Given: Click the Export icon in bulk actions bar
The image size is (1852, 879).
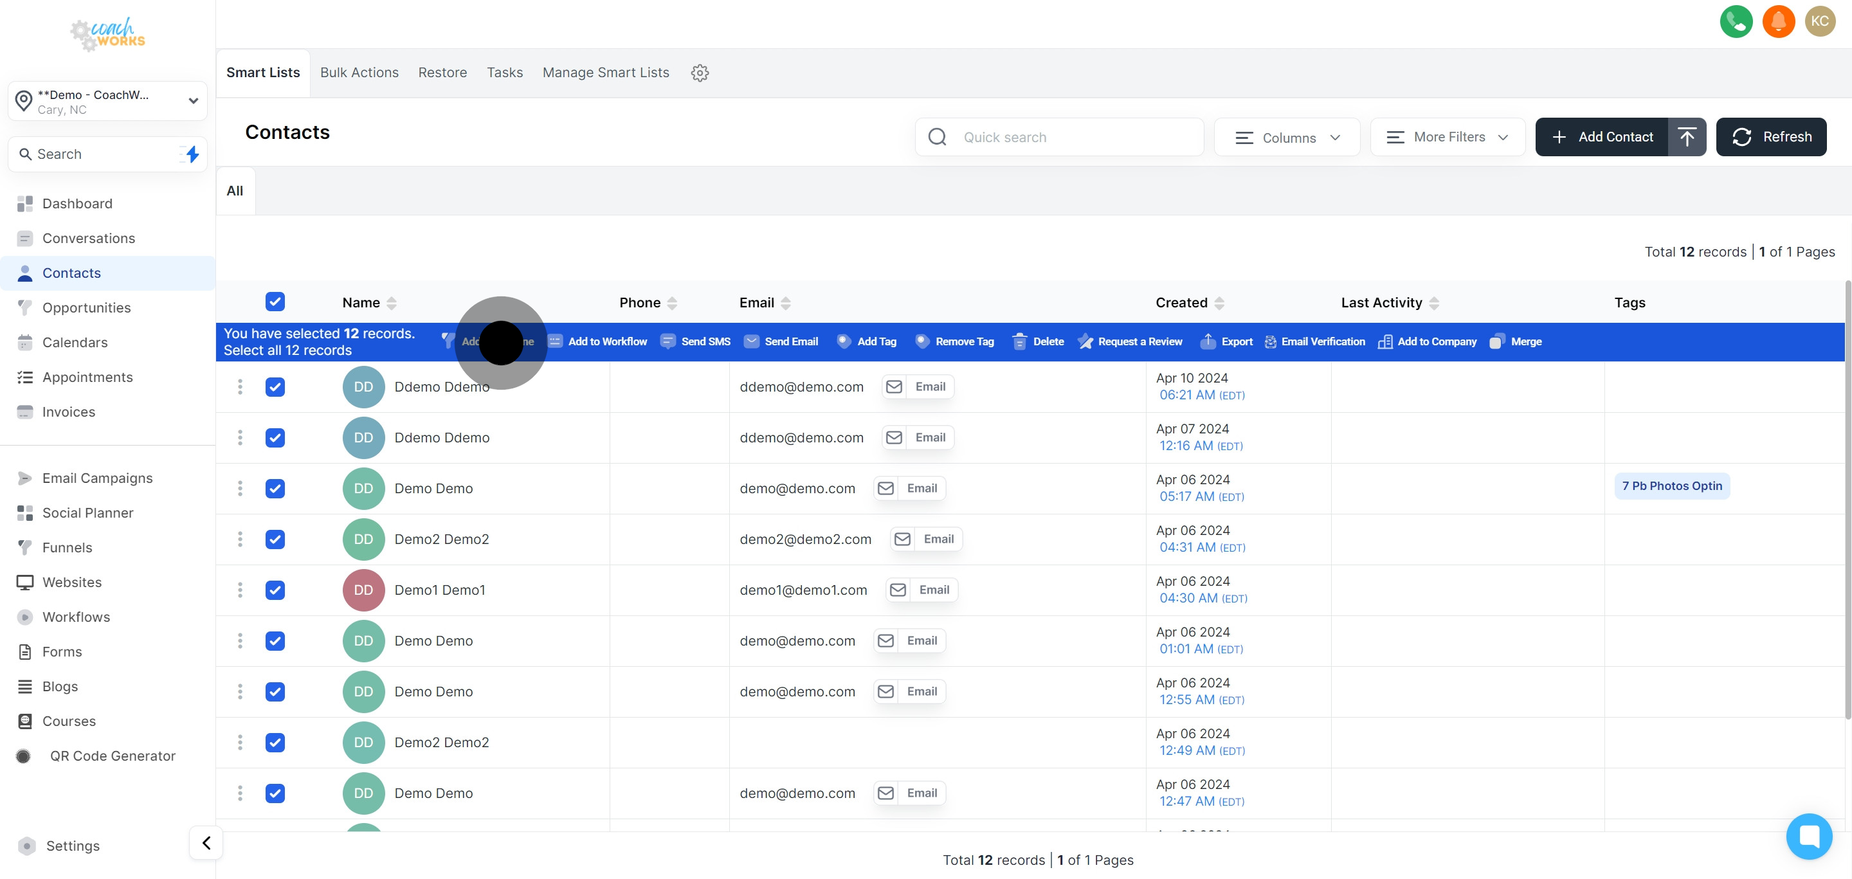Looking at the screenshot, I should click(x=1208, y=341).
